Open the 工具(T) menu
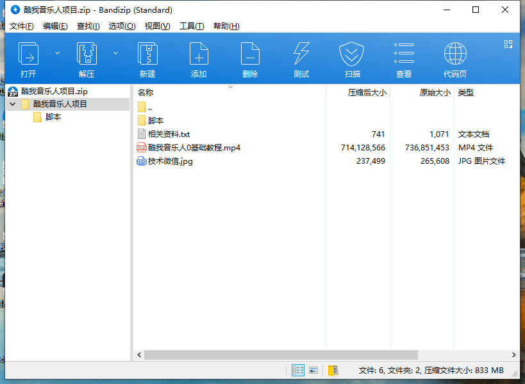Screen dimensions: 525x384 [x=192, y=26]
